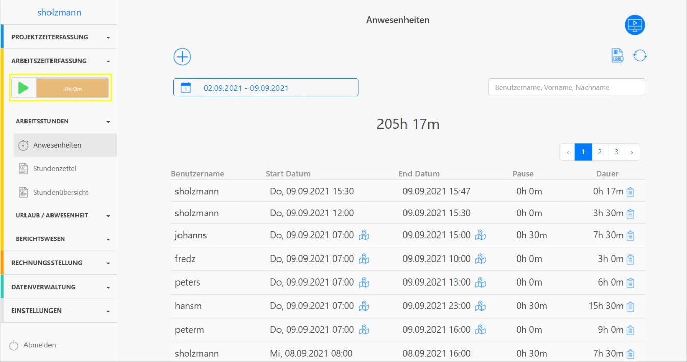This screenshot has width=687, height=362.
Task: Click the refresh arrows icon
Action: pos(640,56)
